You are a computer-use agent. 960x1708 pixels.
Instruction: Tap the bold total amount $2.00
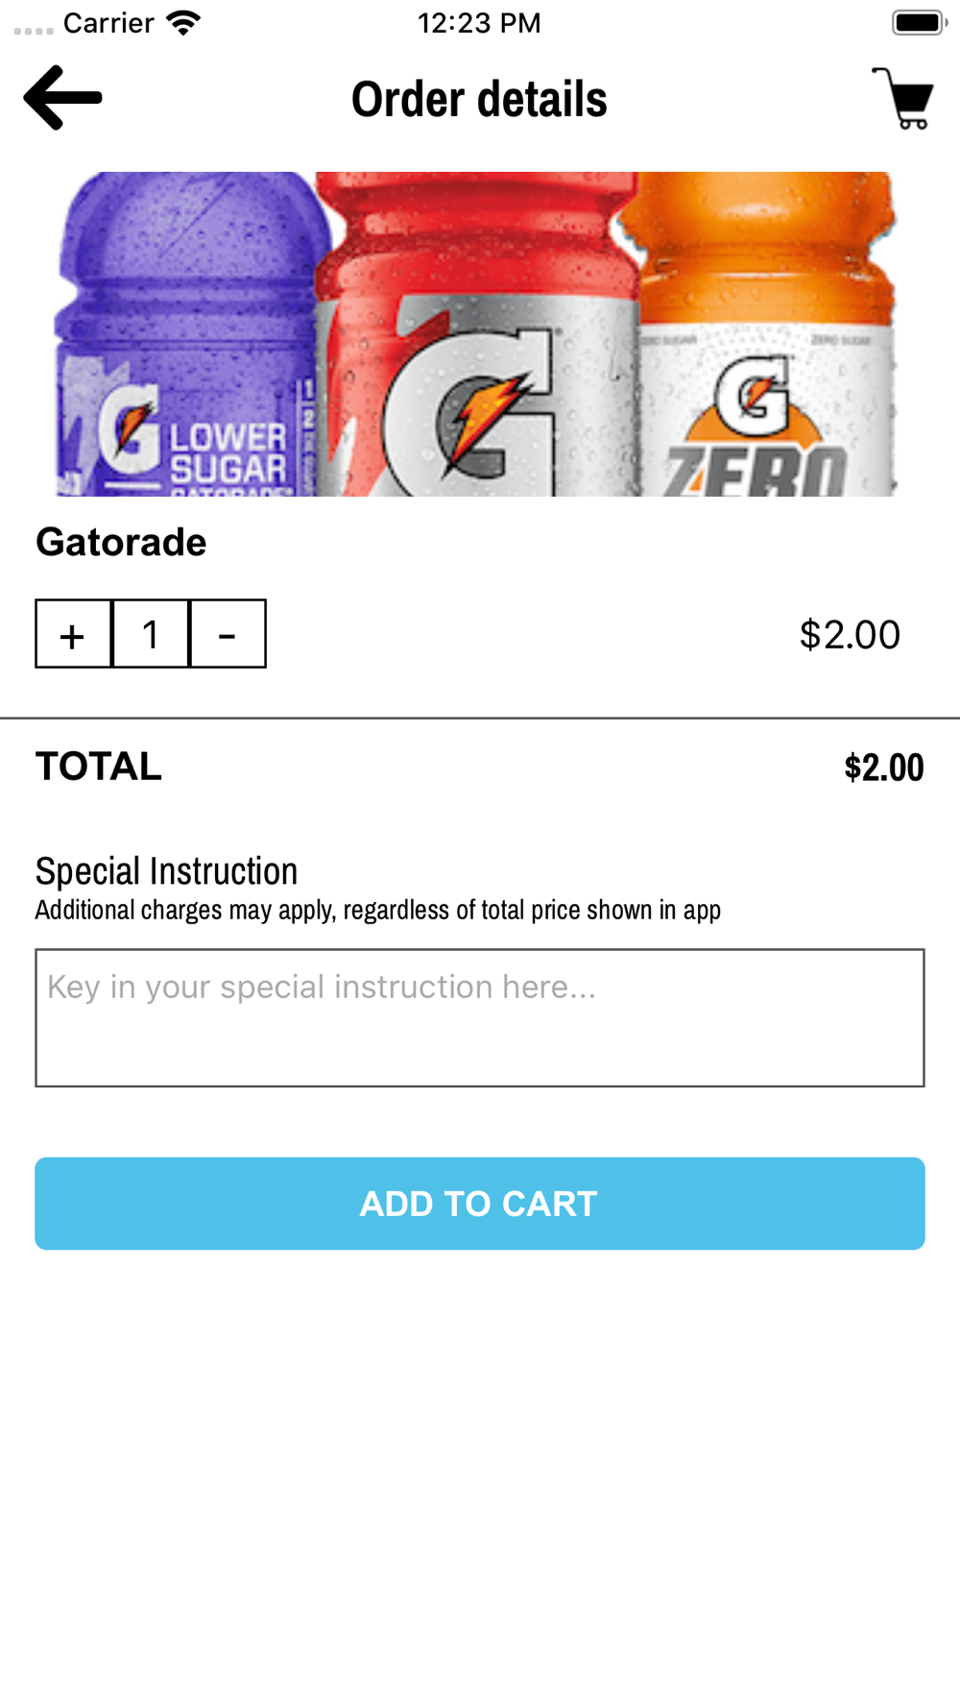[x=883, y=768]
